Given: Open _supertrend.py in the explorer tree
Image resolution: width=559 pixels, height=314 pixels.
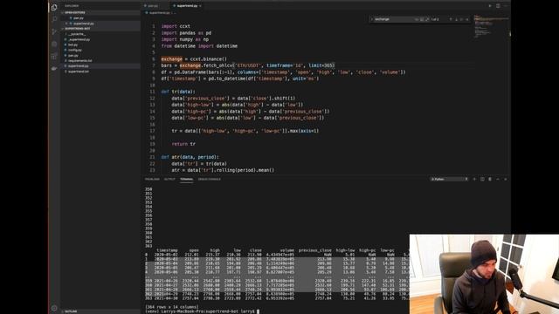Looking at the screenshot, I should [x=101, y=39].
